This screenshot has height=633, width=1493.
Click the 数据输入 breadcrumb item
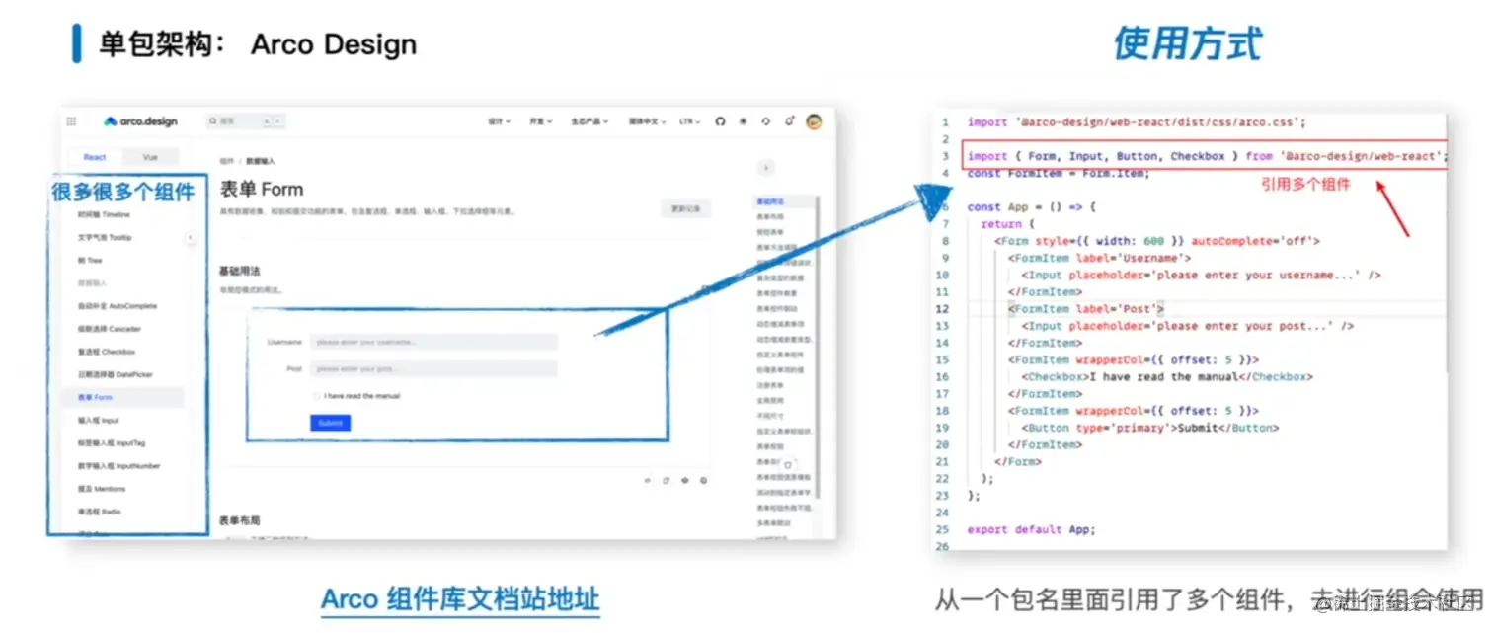click(261, 161)
